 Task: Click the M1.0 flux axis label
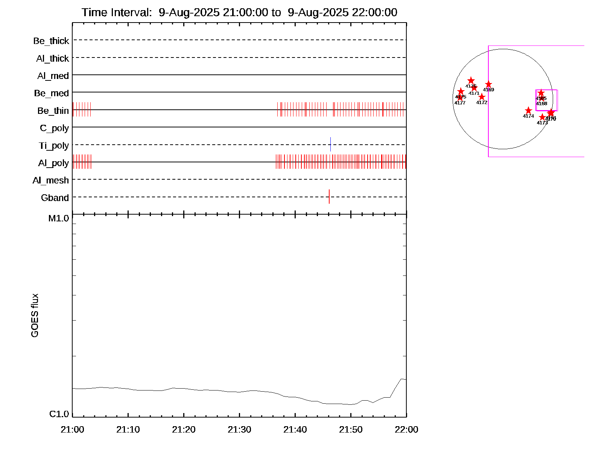pos(59,218)
